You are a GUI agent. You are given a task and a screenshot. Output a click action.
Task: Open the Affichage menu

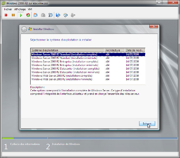point(20,9)
